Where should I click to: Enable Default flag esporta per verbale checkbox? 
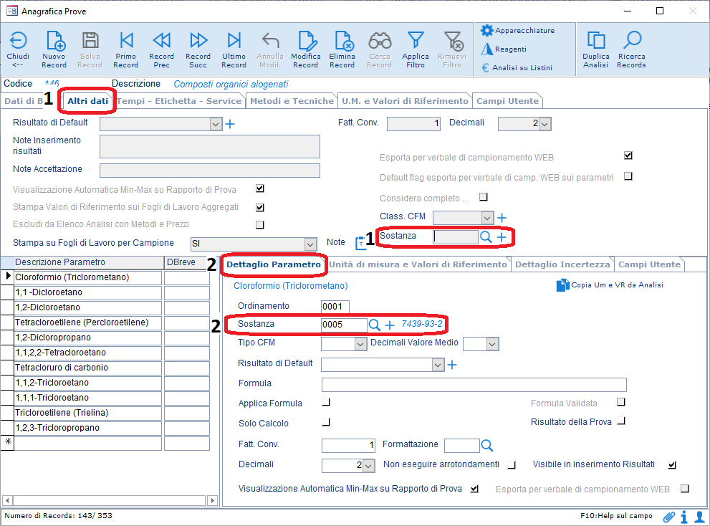coord(628,176)
